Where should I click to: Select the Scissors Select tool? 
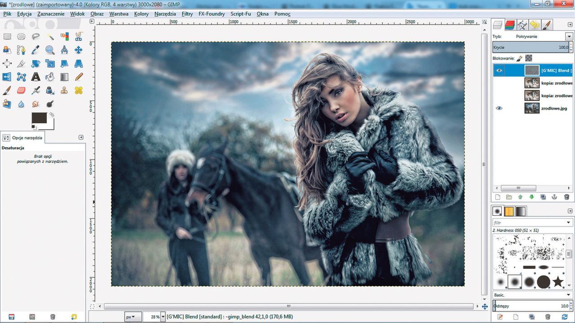(79, 36)
